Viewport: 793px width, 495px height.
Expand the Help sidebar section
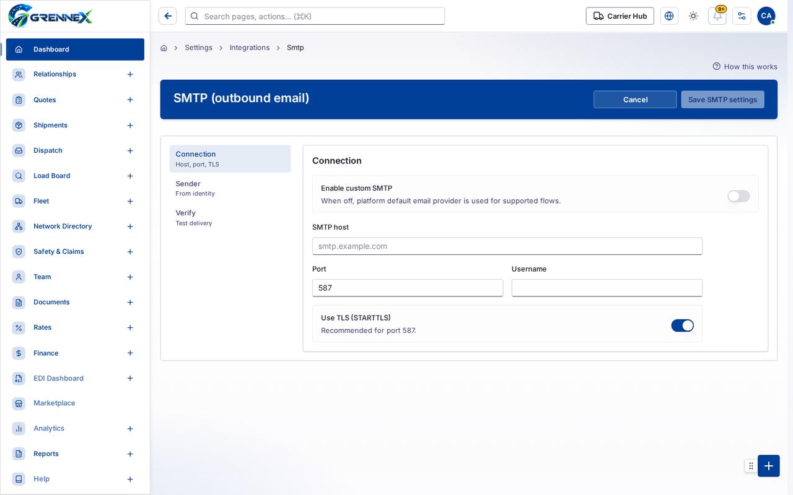pos(130,479)
